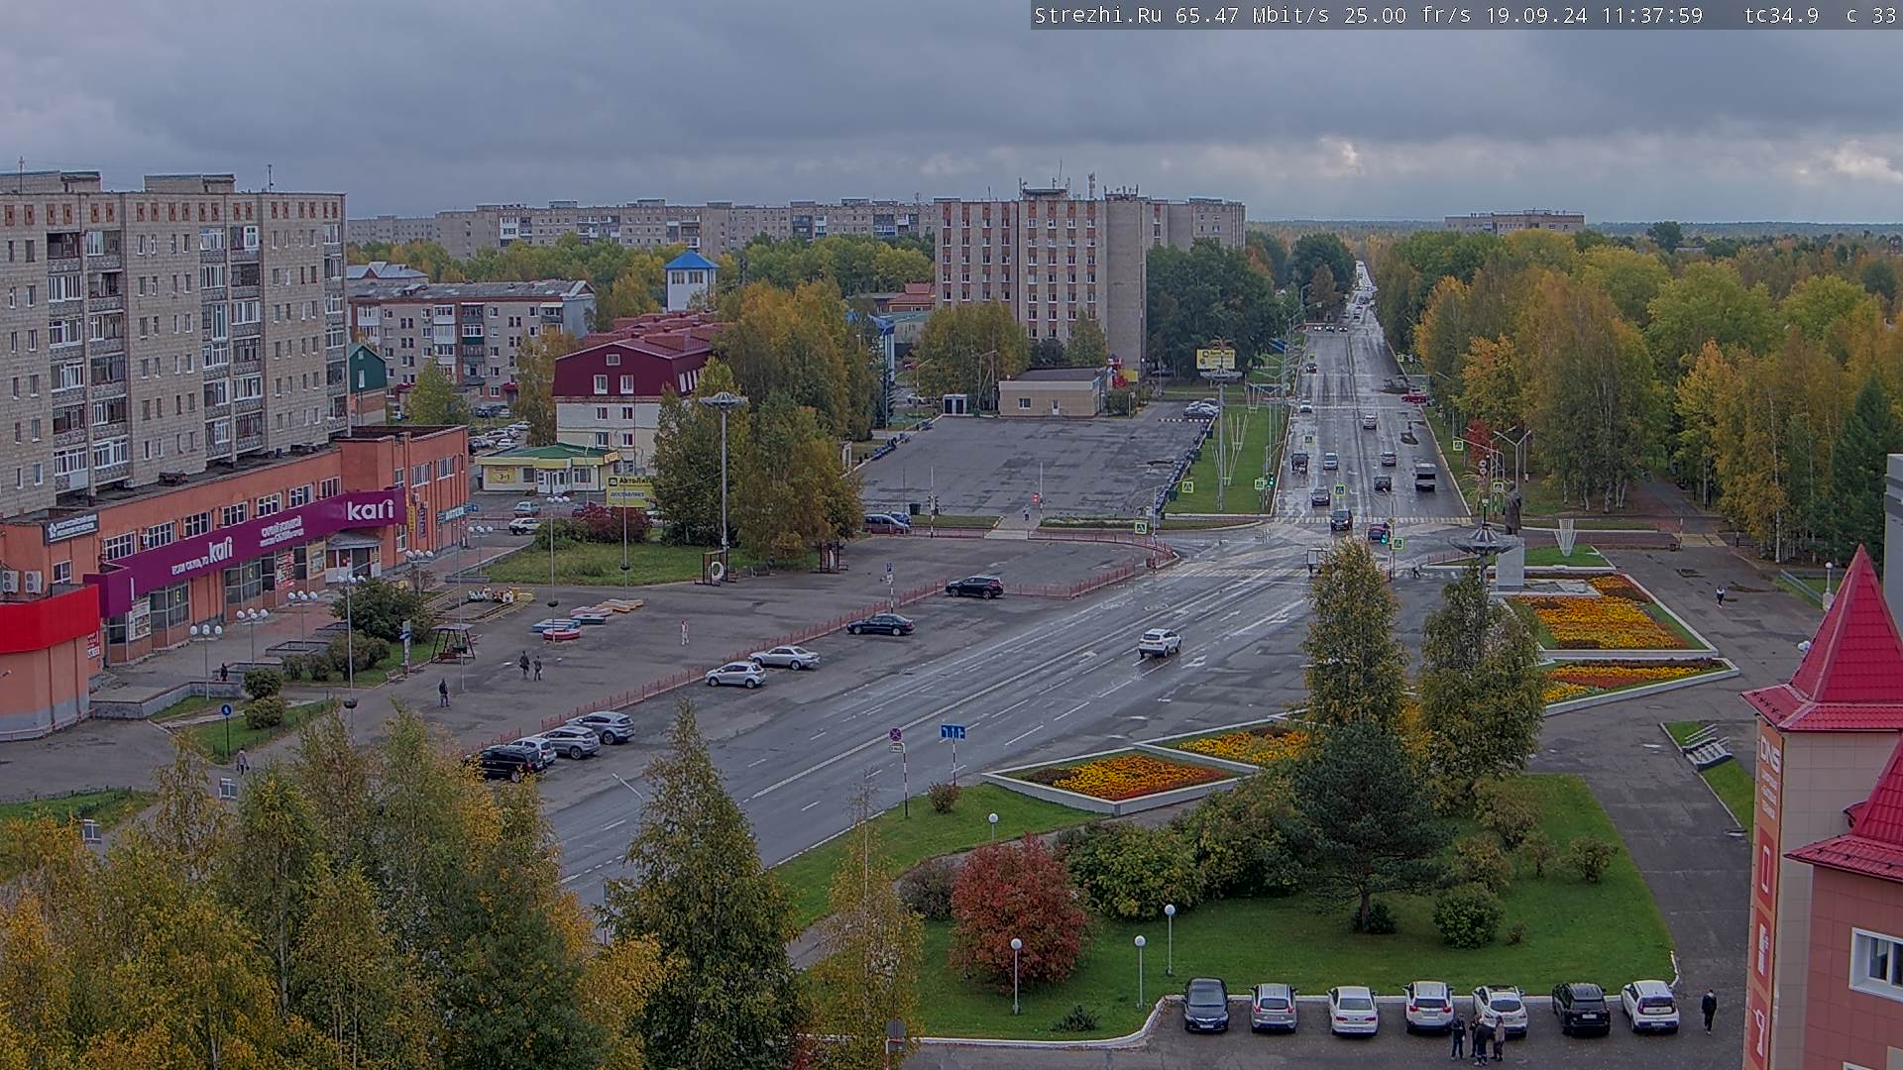Click the tc34.9 overlay value

1781,15
